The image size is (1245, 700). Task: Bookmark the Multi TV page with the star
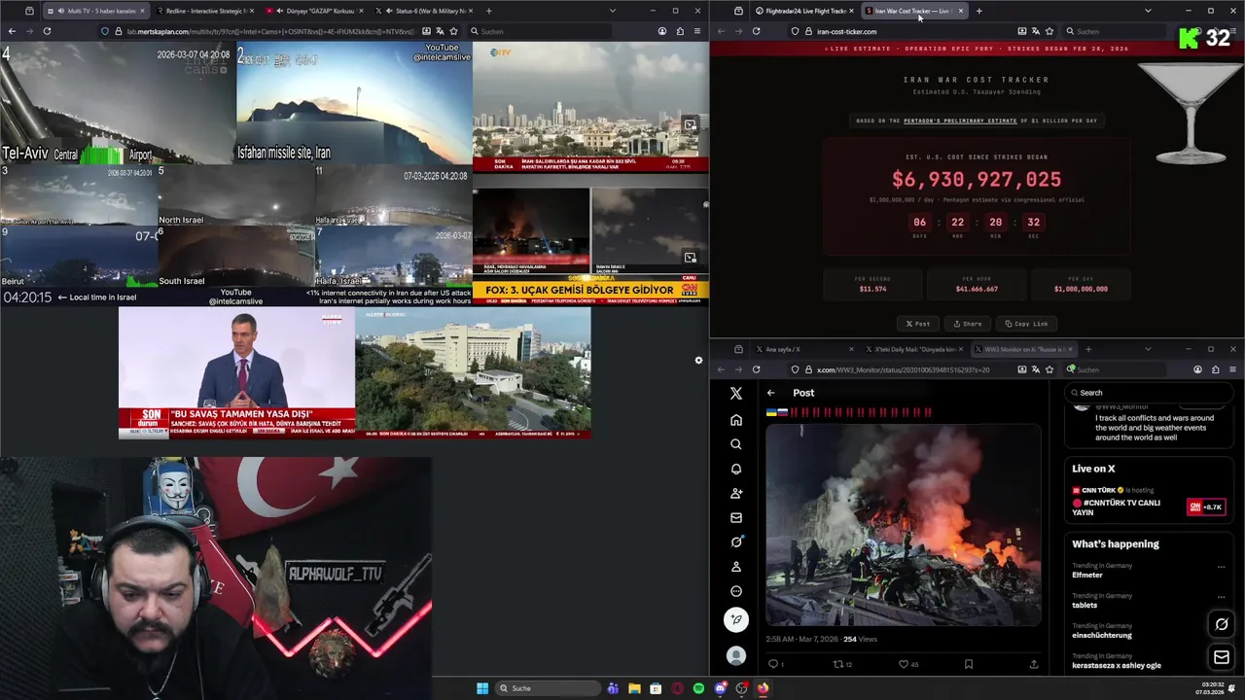click(453, 31)
